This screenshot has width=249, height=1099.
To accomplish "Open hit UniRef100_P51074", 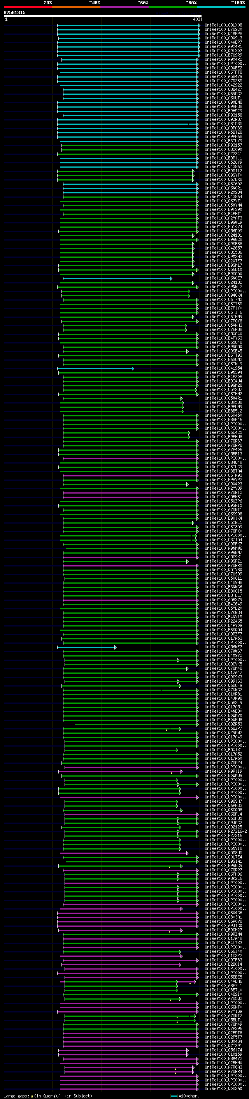I will pos(223,227).
